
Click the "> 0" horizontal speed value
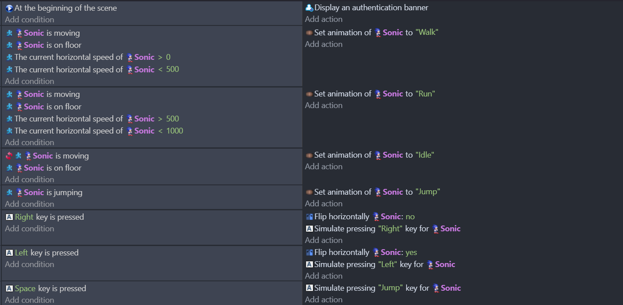pos(168,57)
